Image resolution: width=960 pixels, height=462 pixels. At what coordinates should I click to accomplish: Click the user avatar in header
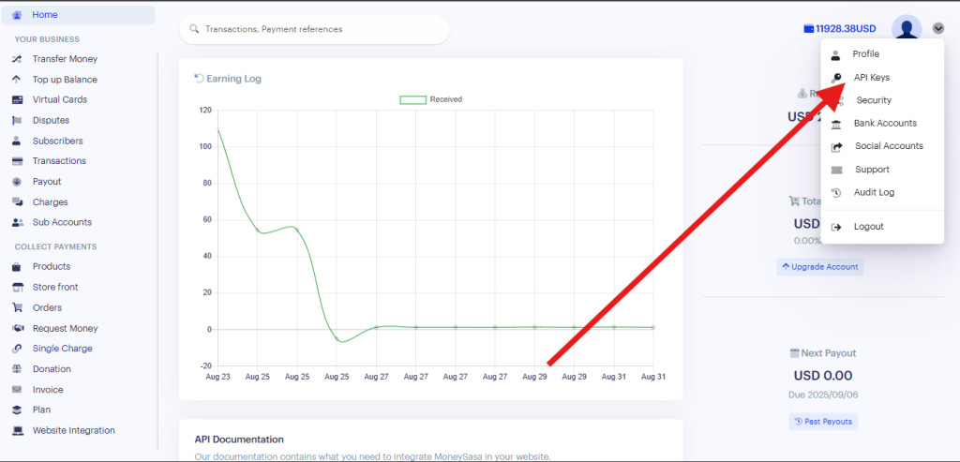coord(907,28)
